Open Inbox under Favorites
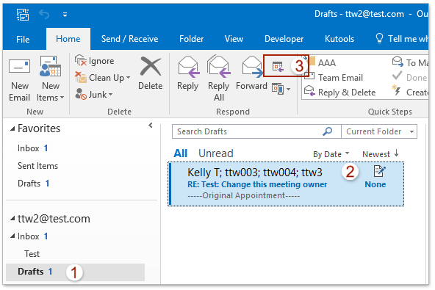The image size is (435, 290). [x=33, y=148]
